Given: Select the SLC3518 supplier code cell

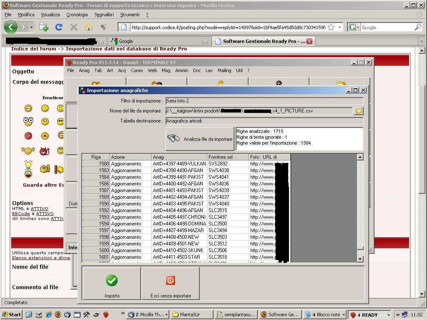Looking at the screenshot, I should pyautogui.click(x=228, y=257).
